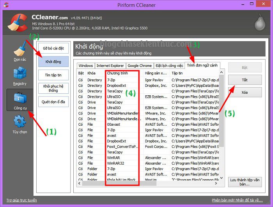Switch to Đặt lịch công việc tab

[x=169, y=66]
